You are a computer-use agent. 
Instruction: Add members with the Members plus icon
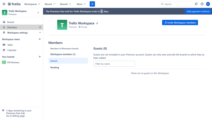pyautogui.click(x=40, y=27)
